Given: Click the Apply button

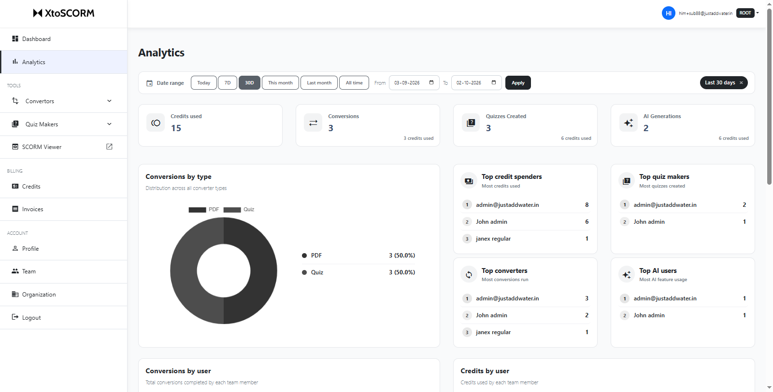Looking at the screenshot, I should coord(518,83).
